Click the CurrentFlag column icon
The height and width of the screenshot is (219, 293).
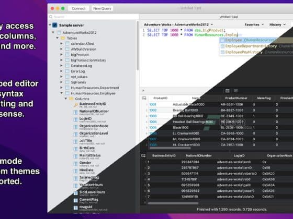point(75,201)
